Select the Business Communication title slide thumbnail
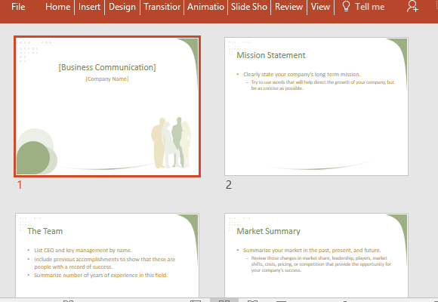438x302 pixels. pos(107,106)
